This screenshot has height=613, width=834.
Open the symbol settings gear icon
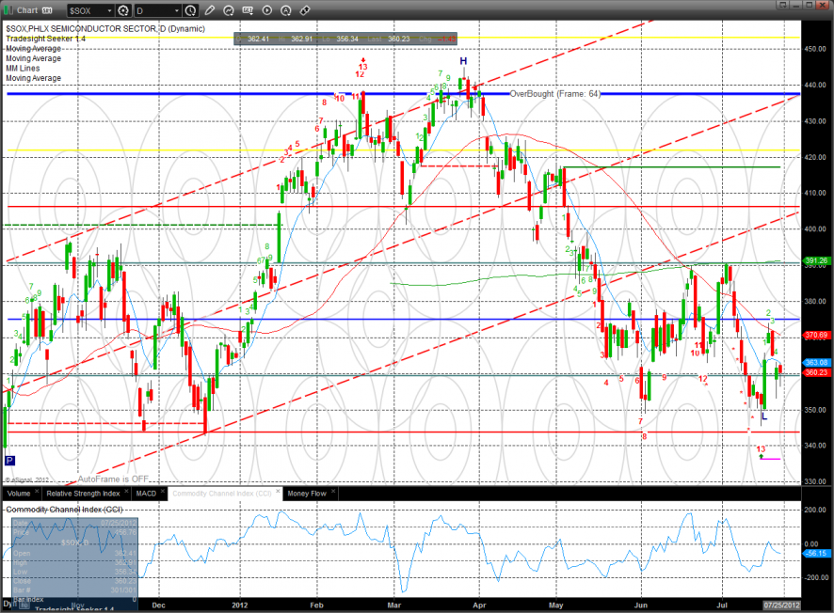pyautogui.click(x=123, y=10)
